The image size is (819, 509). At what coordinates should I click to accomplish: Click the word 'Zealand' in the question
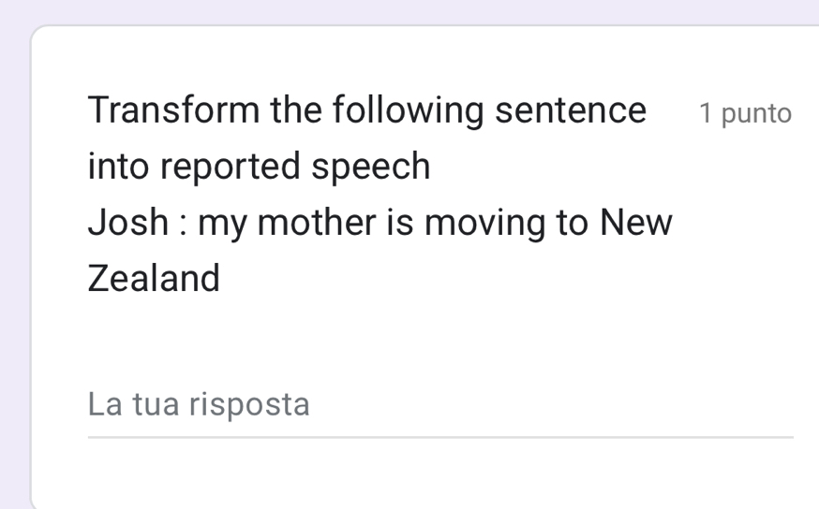coord(154,279)
